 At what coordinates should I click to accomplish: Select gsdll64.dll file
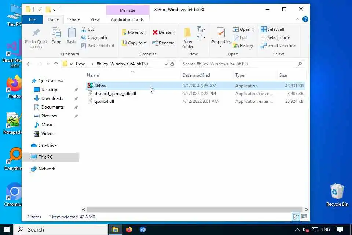(195, 101)
